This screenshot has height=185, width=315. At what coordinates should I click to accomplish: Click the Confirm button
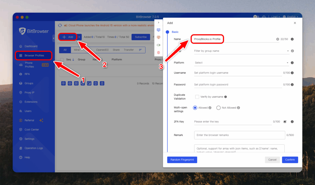(290, 160)
